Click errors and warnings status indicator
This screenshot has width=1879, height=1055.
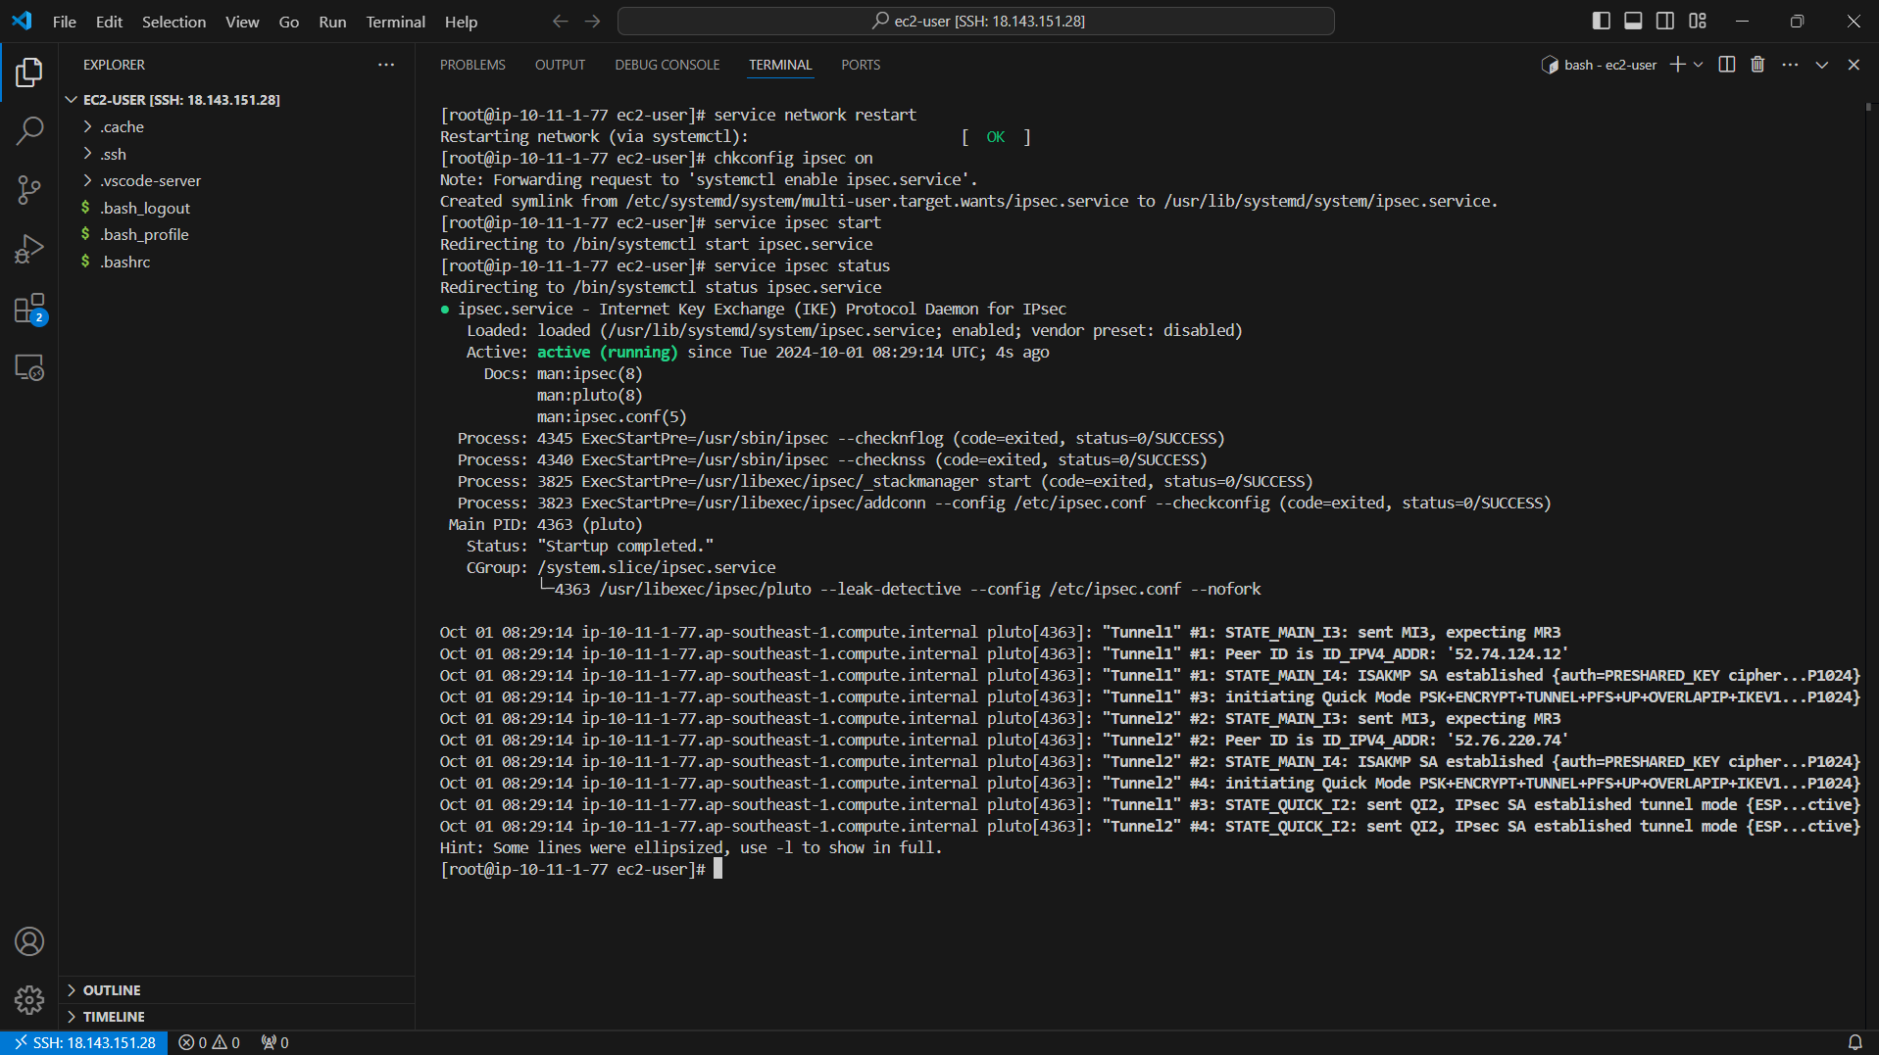(x=209, y=1042)
